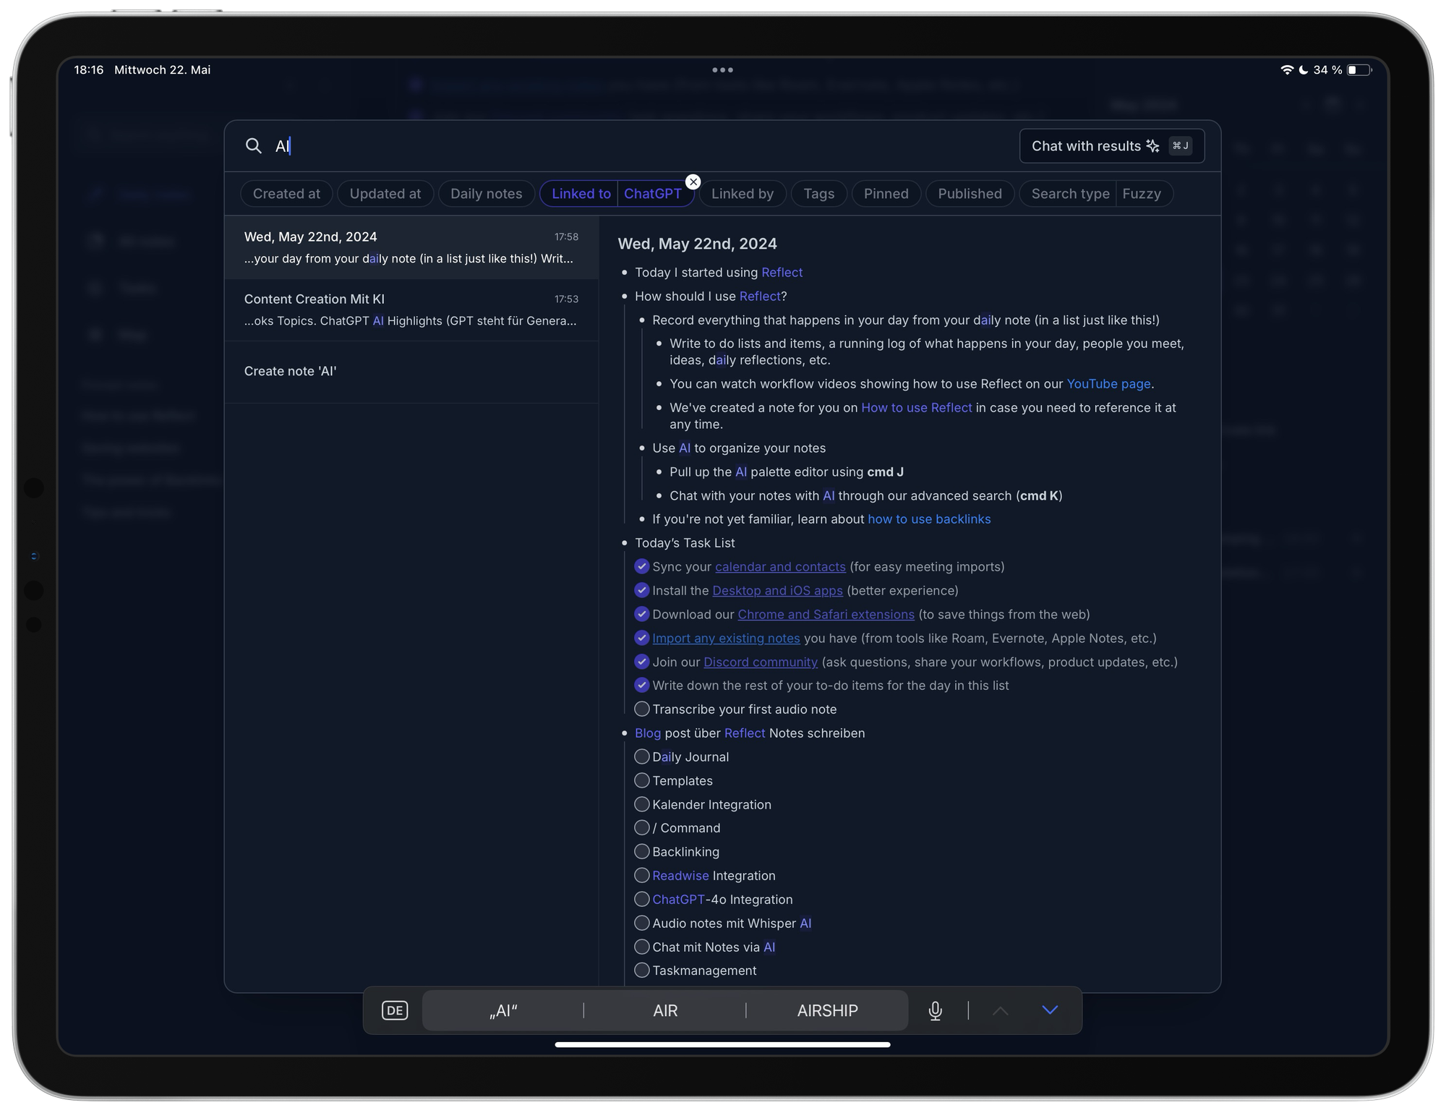Image resolution: width=1446 pixels, height=1113 pixels.
Task: Tap the Focus moon icon in status bar
Action: pos(1304,70)
